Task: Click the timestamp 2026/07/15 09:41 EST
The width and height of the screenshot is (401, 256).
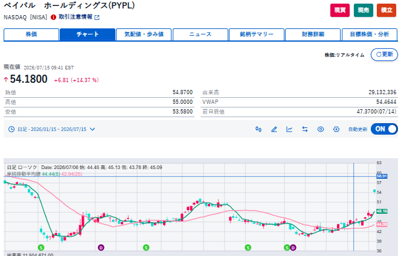Action: point(49,68)
